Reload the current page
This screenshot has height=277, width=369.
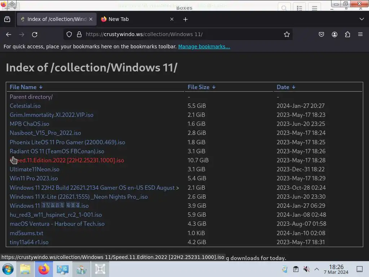tap(35, 34)
